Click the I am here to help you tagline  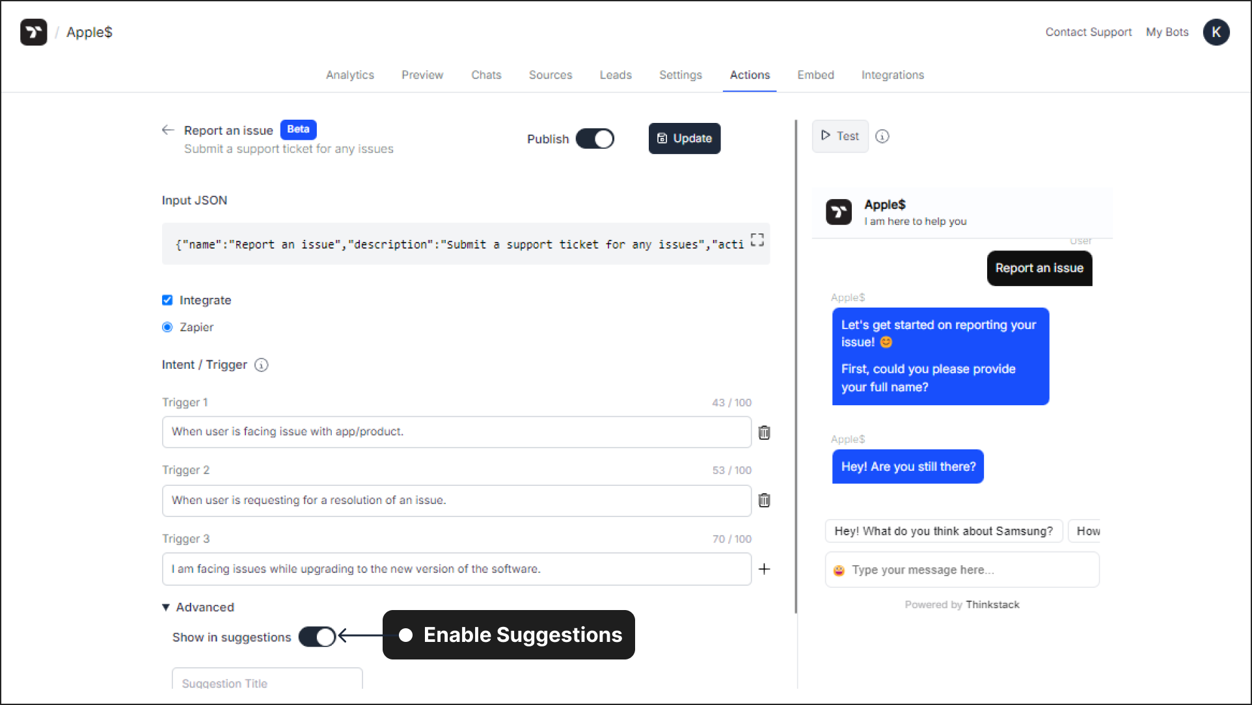point(915,222)
